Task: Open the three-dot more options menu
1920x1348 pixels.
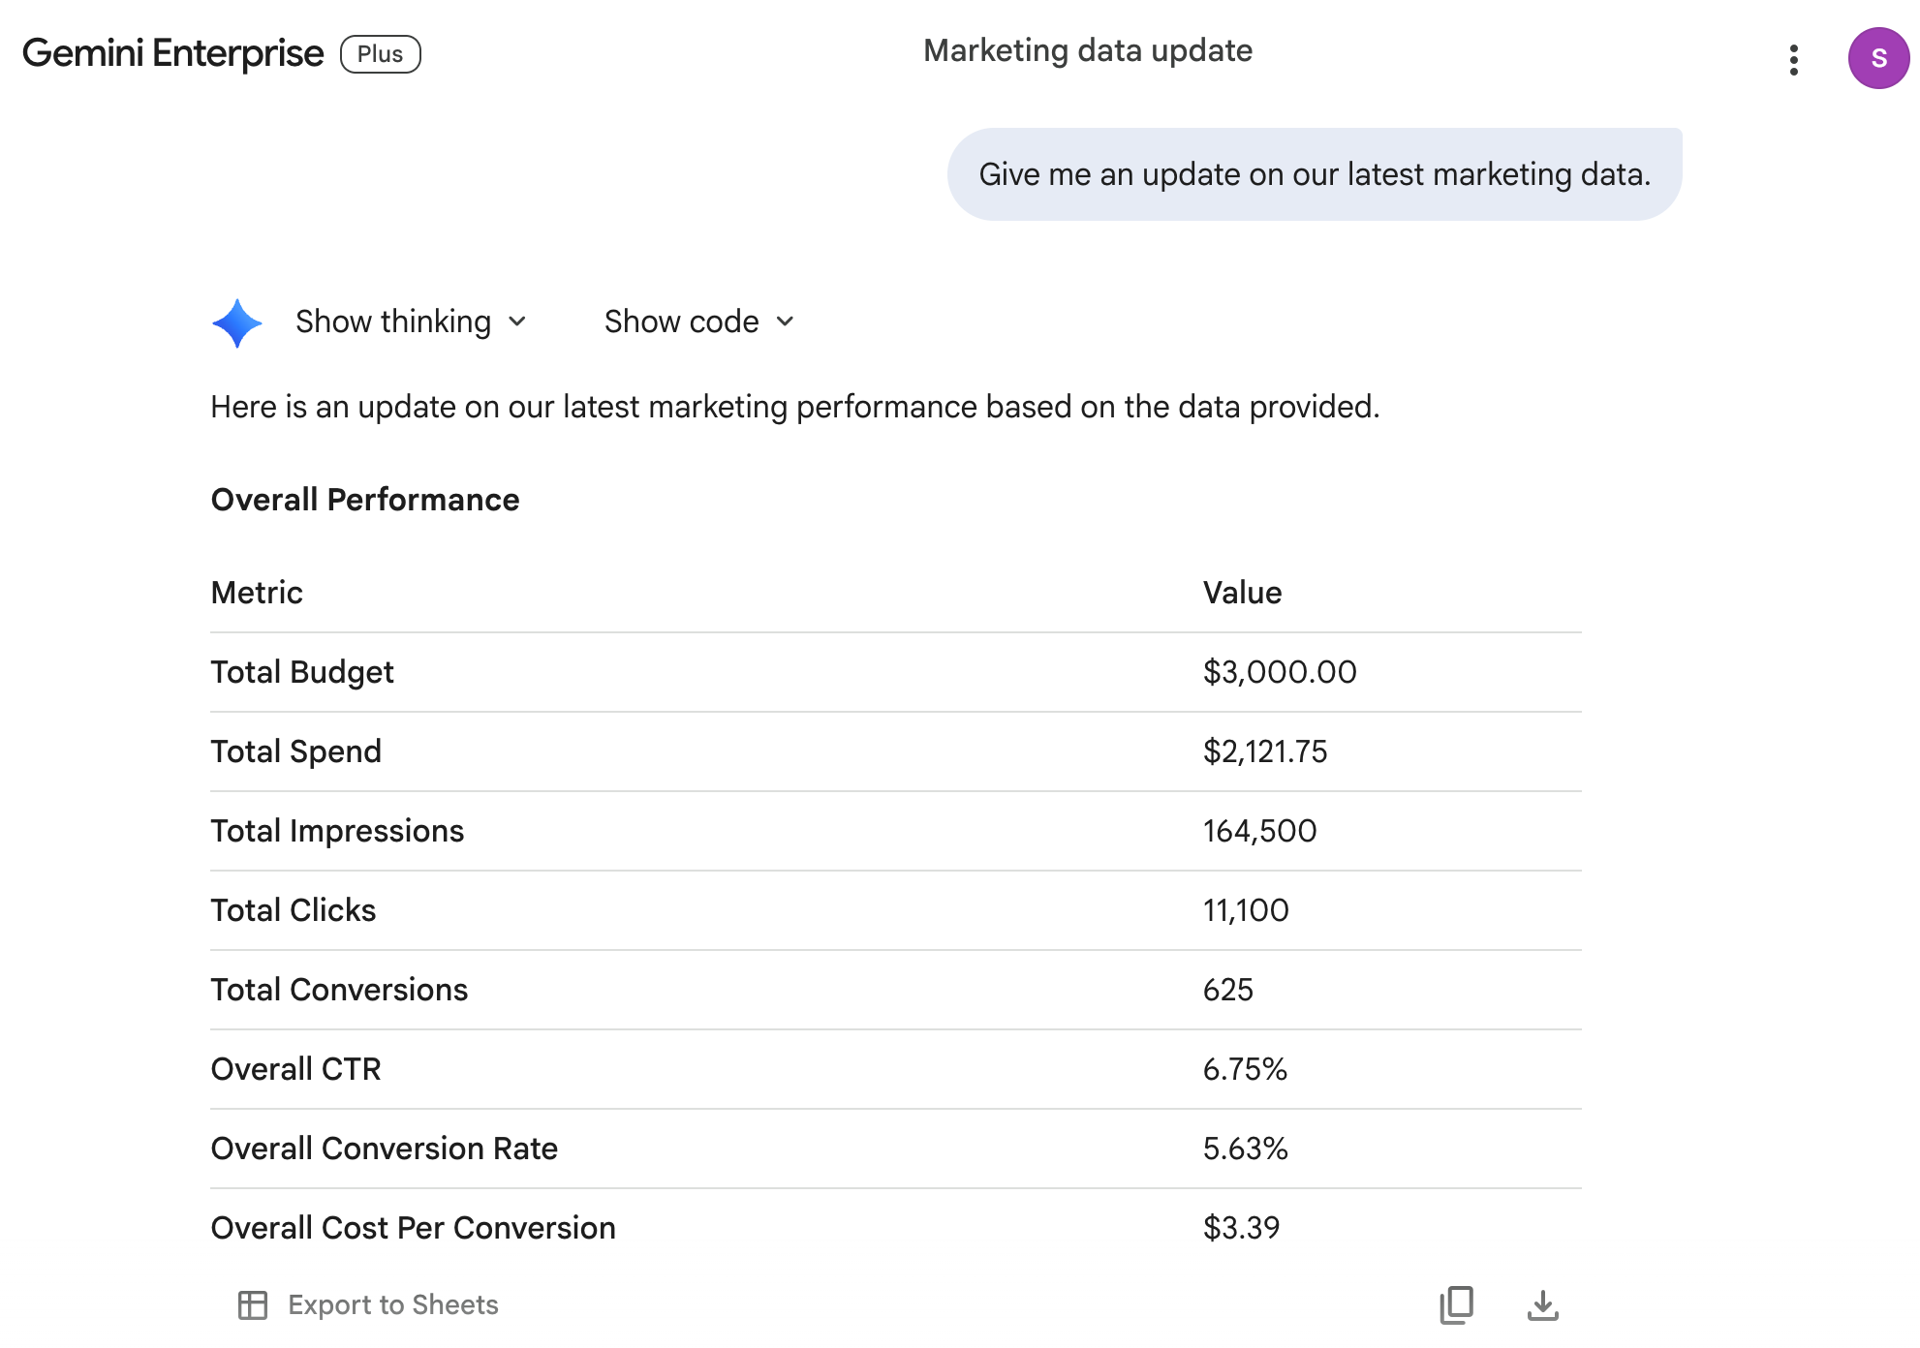Action: 1793,59
